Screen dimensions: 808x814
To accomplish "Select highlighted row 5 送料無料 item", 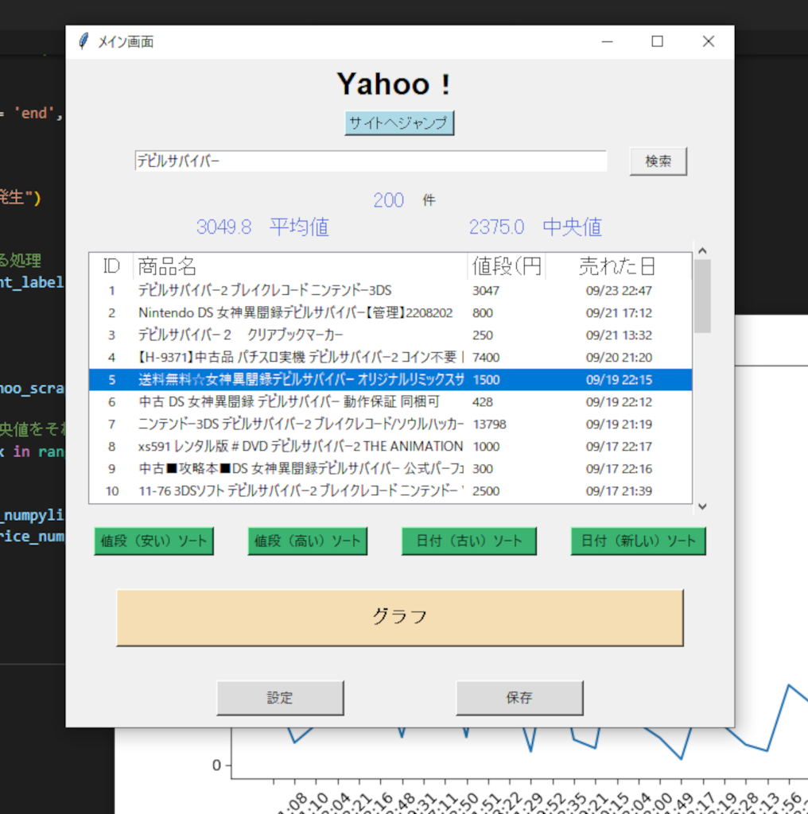I will [390, 380].
